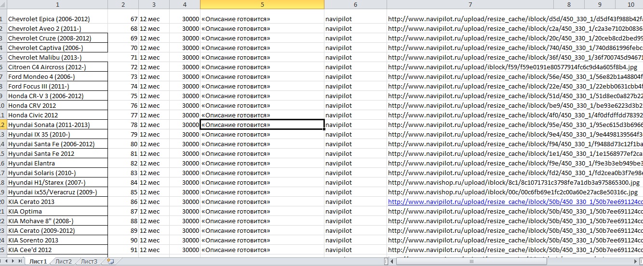Insert a new worksheet via tab icon
The width and height of the screenshot is (643, 266).
pos(110,262)
